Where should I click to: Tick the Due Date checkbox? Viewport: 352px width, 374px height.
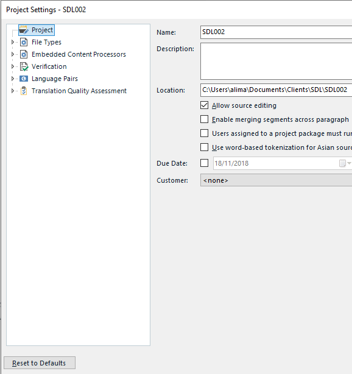(x=204, y=163)
